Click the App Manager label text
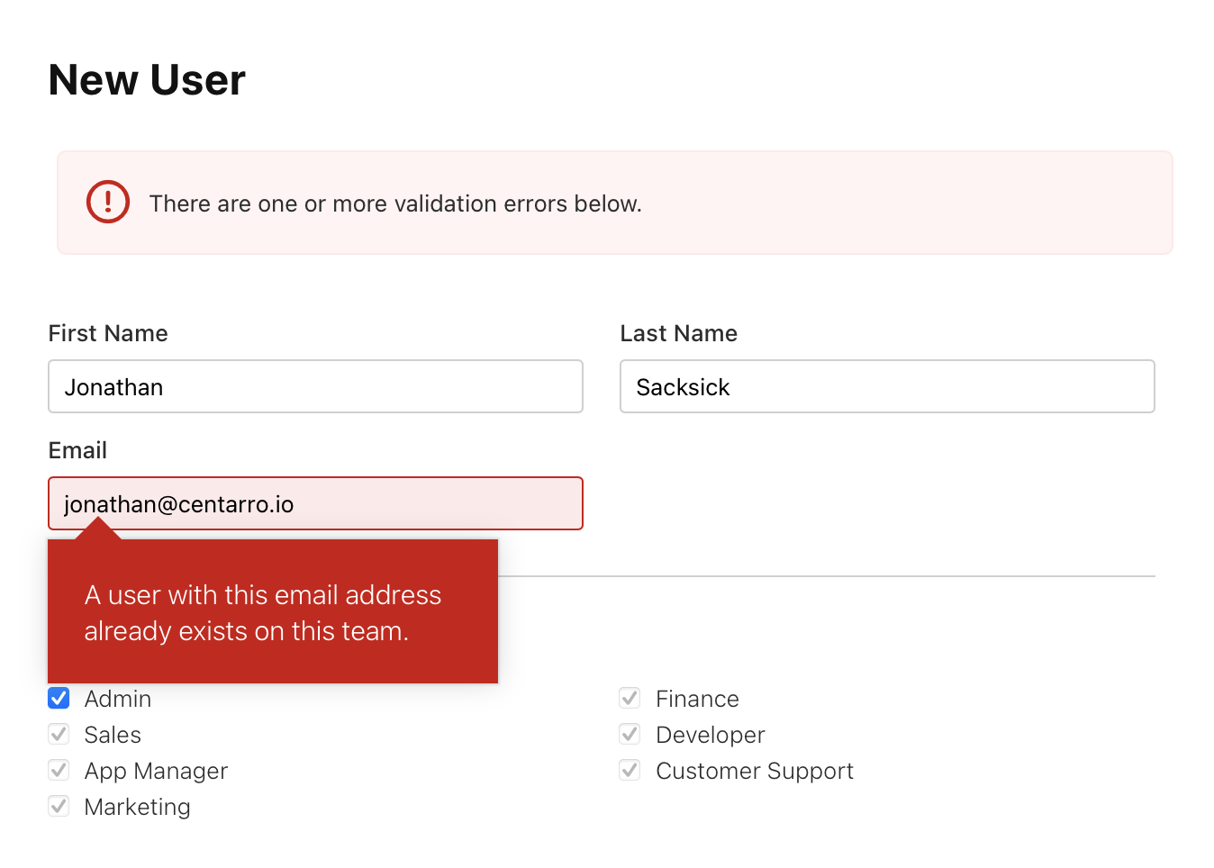 (157, 771)
